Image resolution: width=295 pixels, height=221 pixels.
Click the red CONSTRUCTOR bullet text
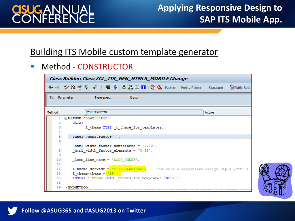coord(105,67)
